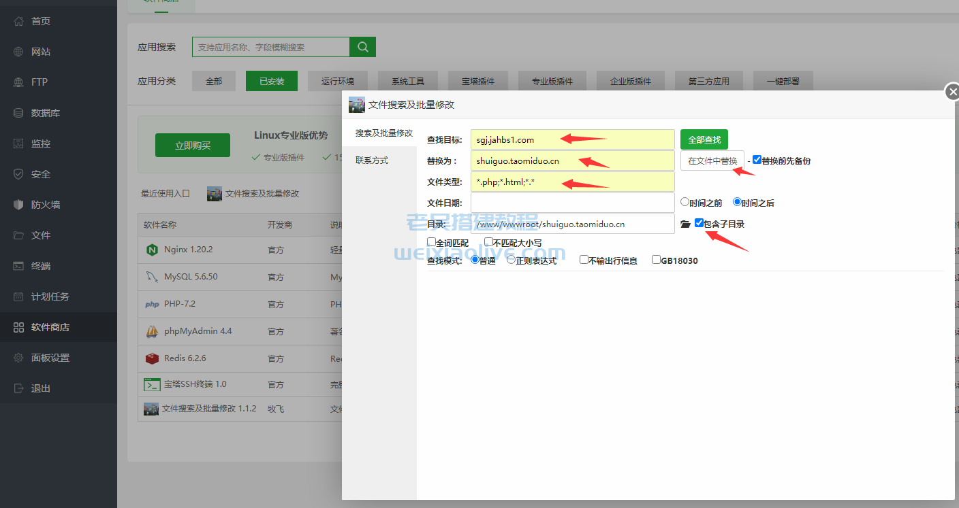Select the 时间之前 radio button

pyautogui.click(x=685, y=202)
